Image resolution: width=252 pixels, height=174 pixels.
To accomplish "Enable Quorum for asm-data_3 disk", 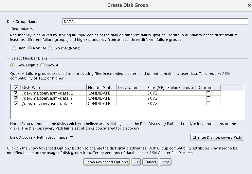I will pyautogui.click(x=208, y=103).
